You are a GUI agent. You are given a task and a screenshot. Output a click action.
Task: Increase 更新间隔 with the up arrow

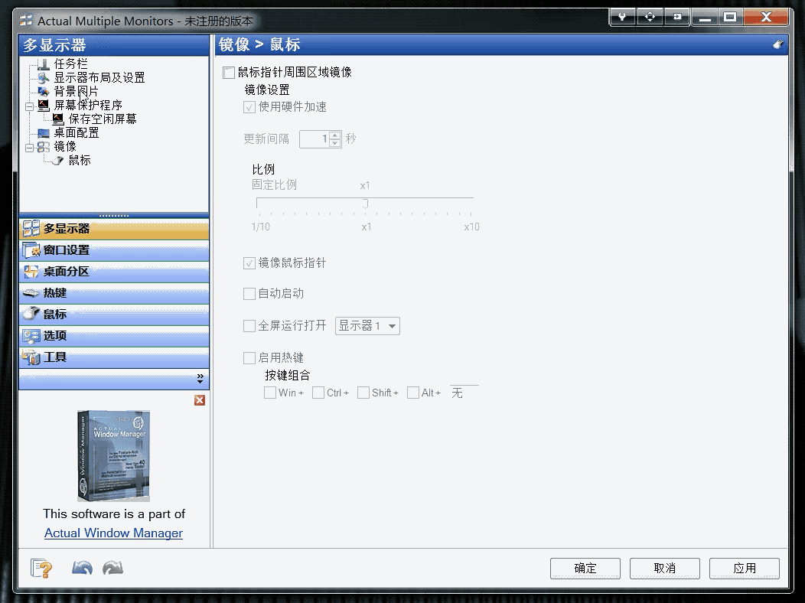tap(335, 135)
